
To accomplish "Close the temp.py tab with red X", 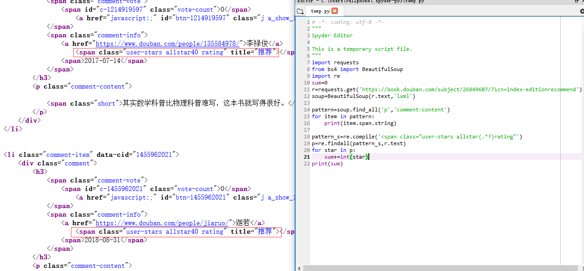I will pos(335,11).
